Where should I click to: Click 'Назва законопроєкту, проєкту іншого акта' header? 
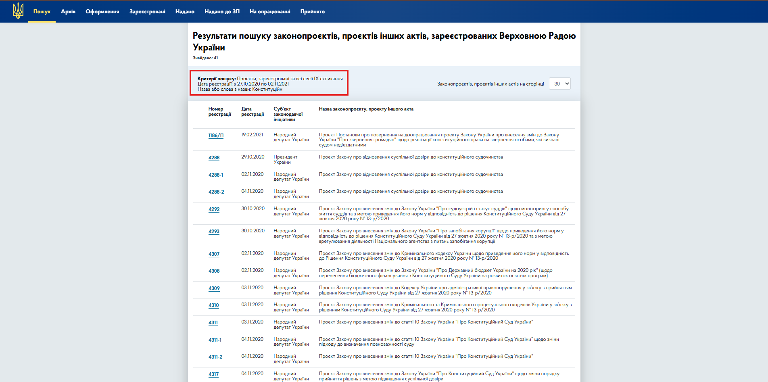point(366,109)
